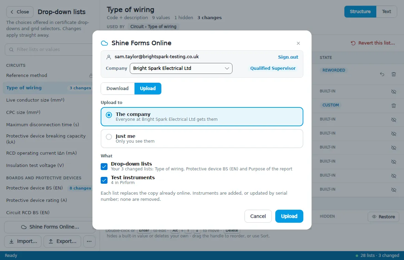Click the Qualified Supervisor link
Screen dimensions: 404x260
273,68
